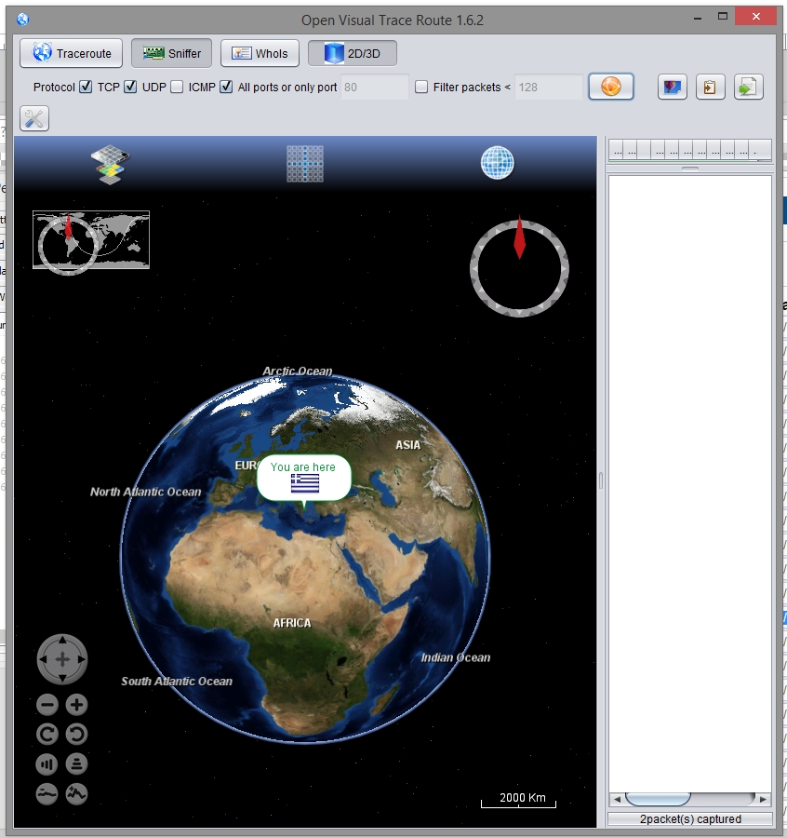
Task: Open the Traceroute mode
Action: pyautogui.click(x=71, y=53)
